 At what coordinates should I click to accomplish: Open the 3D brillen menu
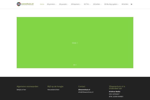point(96,4)
